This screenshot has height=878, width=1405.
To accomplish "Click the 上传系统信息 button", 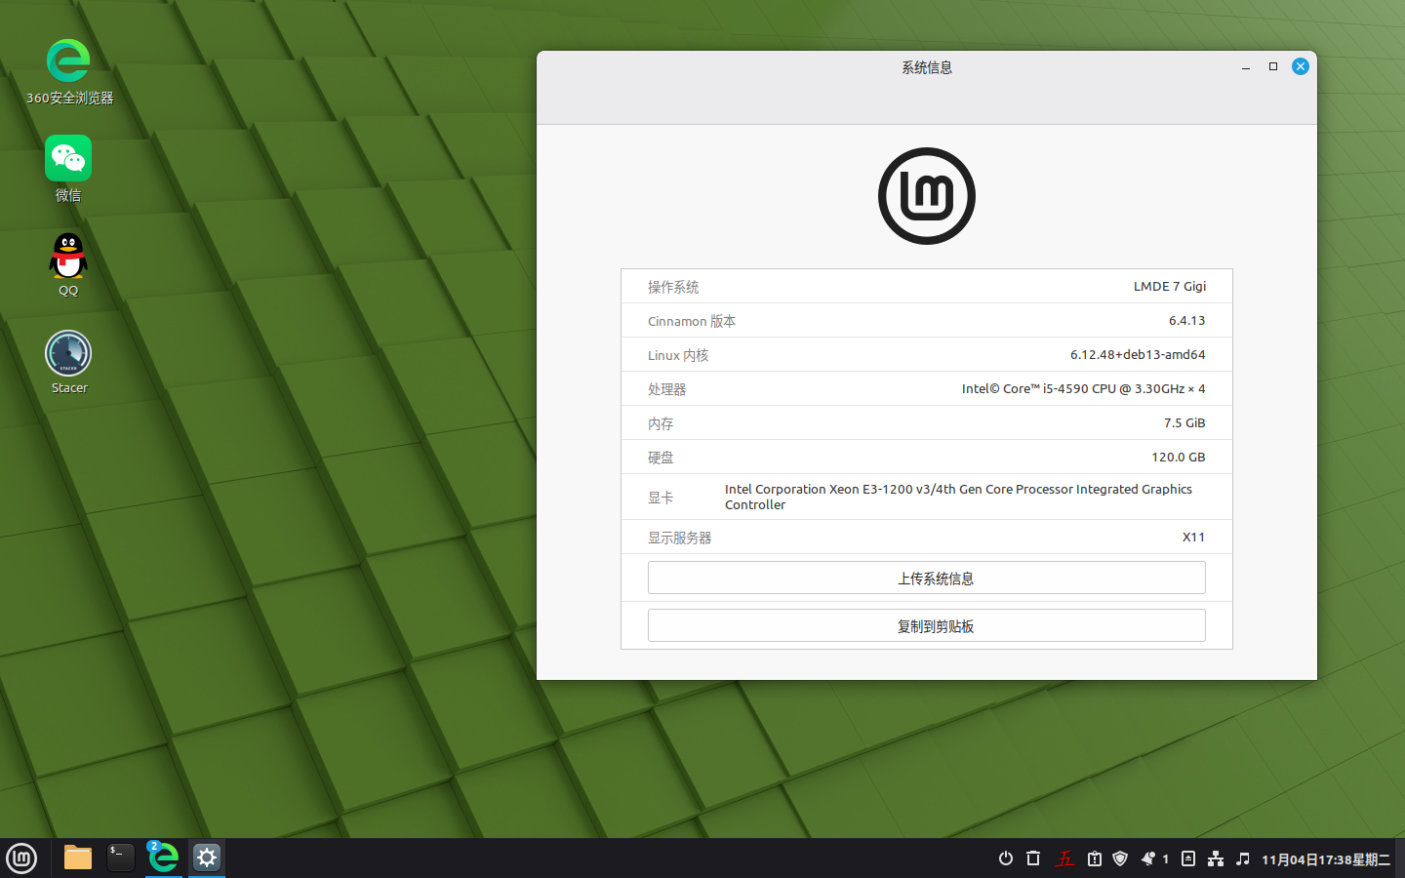I will pos(927,578).
